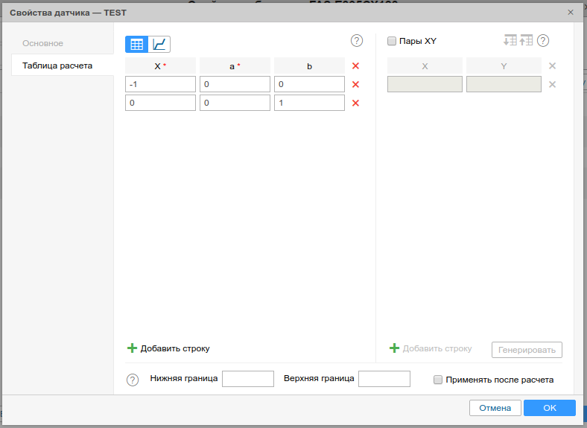Delete the row with b value 1
The height and width of the screenshot is (428, 587).
(x=355, y=103)
